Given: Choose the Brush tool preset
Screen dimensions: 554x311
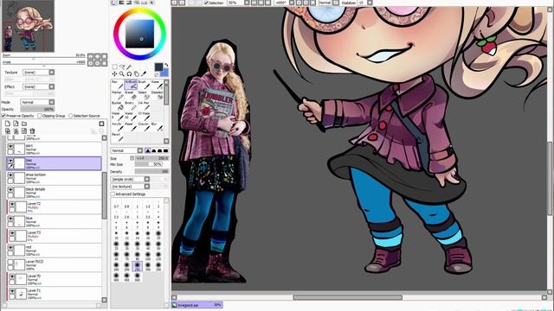Looking at the screenshot, I should [144, 85].
